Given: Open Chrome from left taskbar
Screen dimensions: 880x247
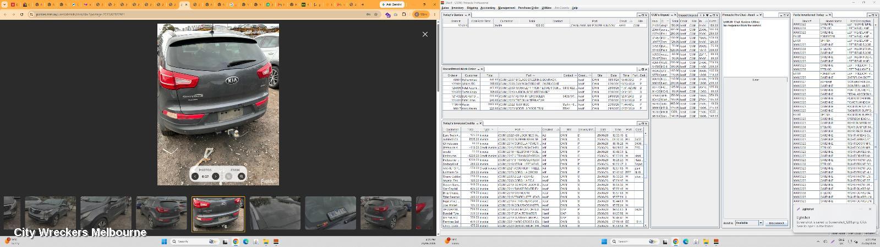Looking at the screenshot, I should click(236, 241).
